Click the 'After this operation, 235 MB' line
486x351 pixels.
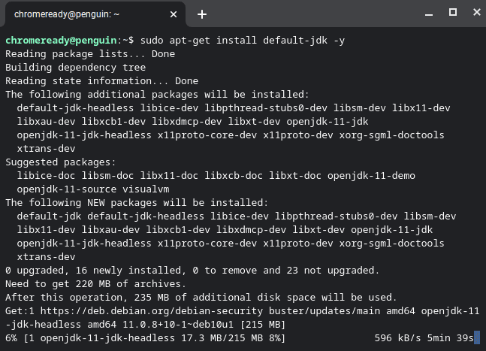click(x=201, y=298)
